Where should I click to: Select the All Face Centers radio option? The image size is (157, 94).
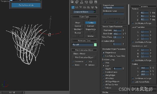point(103,85)
